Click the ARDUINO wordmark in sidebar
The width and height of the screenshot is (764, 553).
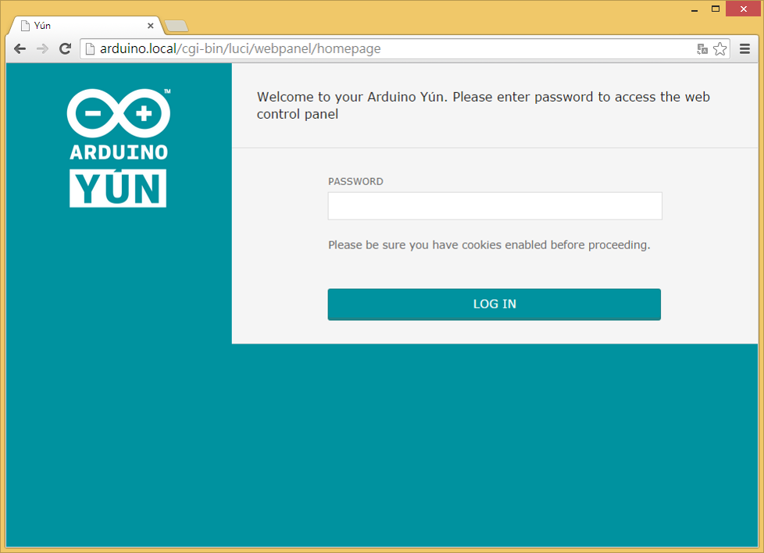pos(118,153)
